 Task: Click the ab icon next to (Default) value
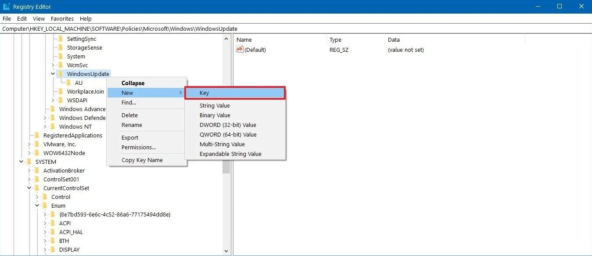pos(239,50)
